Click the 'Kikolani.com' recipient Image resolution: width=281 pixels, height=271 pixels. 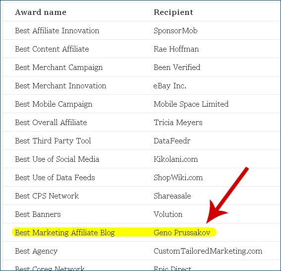pyautogui.click(x=175, y=159)
